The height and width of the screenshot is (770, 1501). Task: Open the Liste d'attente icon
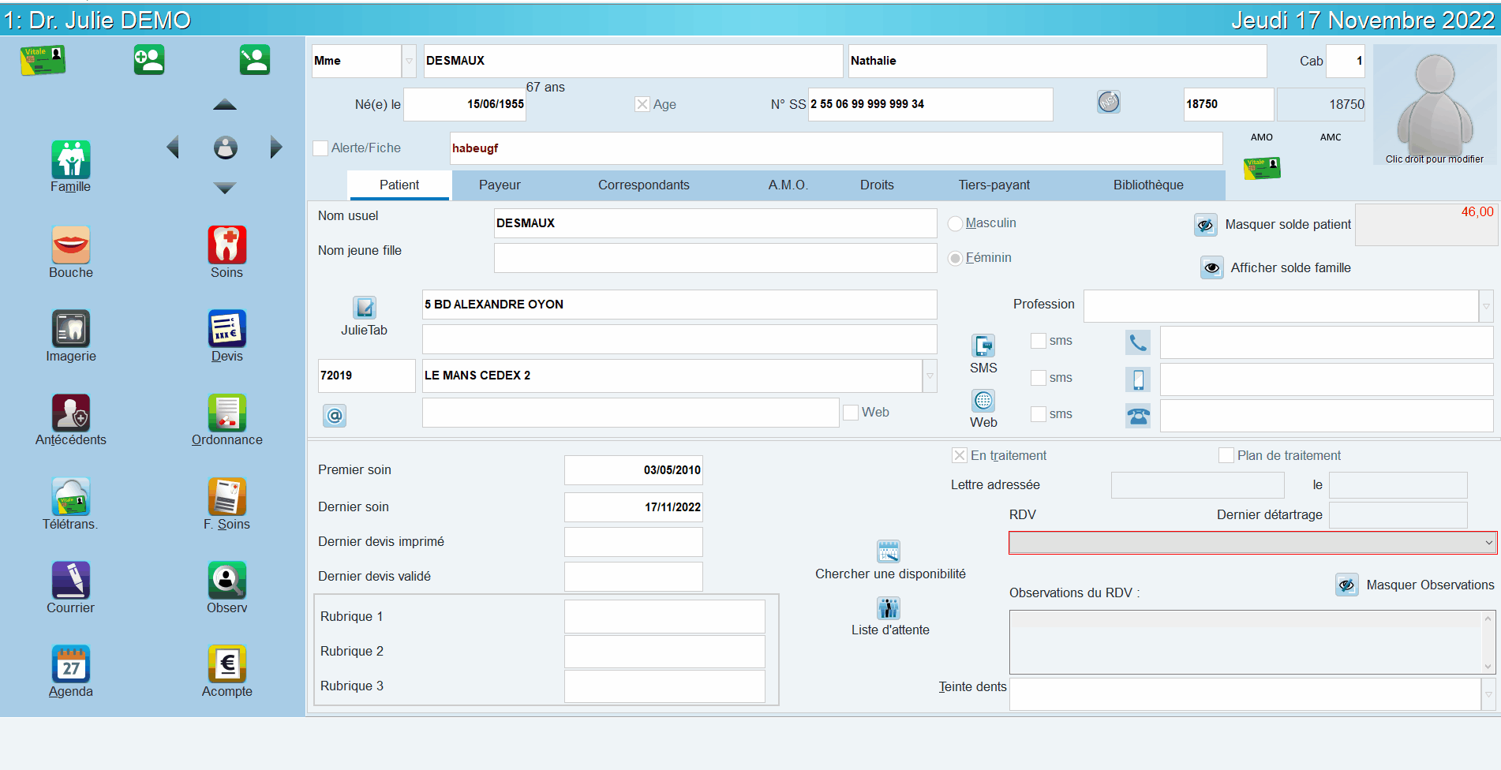pyautogui.click(x=889, y=607)
